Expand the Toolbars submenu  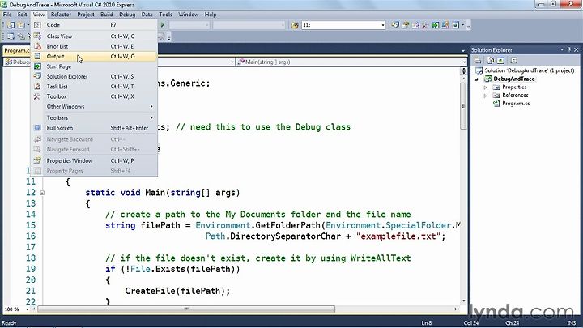point(94,117)
